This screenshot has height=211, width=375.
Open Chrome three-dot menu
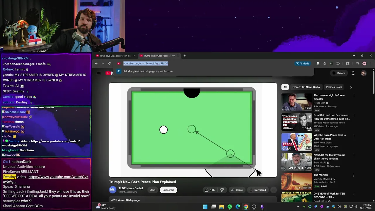pos(371,63)
